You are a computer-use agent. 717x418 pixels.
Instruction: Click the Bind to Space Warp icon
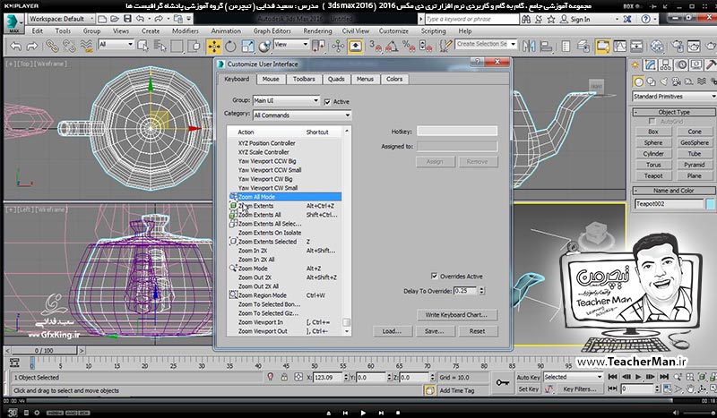[86, 46]
